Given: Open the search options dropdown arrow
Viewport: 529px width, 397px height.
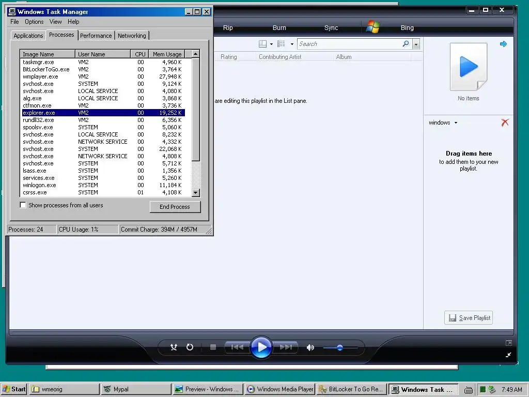Looking at the screenshot, I should tap(416, 44).
